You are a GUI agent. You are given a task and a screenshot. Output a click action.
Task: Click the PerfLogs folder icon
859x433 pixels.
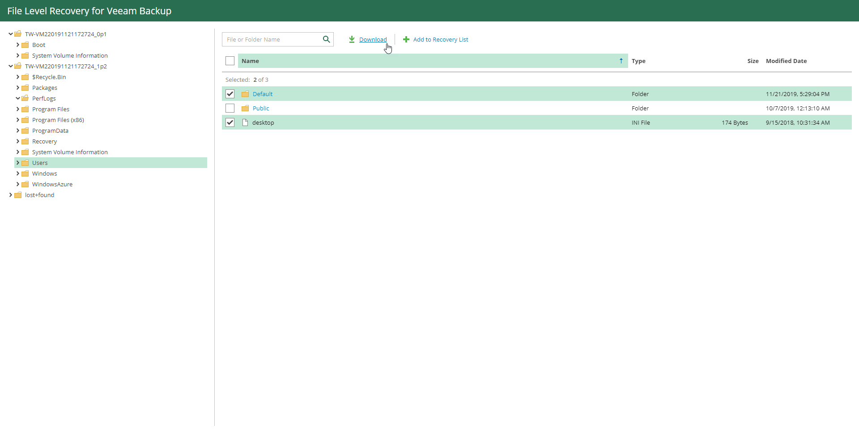25,98
